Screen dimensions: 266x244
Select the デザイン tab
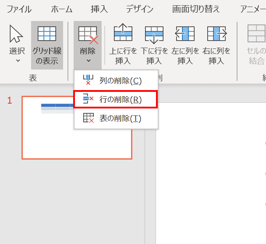[140, 9]
